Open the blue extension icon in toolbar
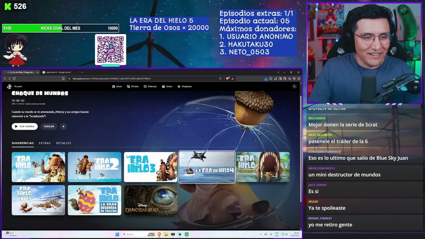Image resolution: width=425 pixels, height=239 pixels. point(266,79)
